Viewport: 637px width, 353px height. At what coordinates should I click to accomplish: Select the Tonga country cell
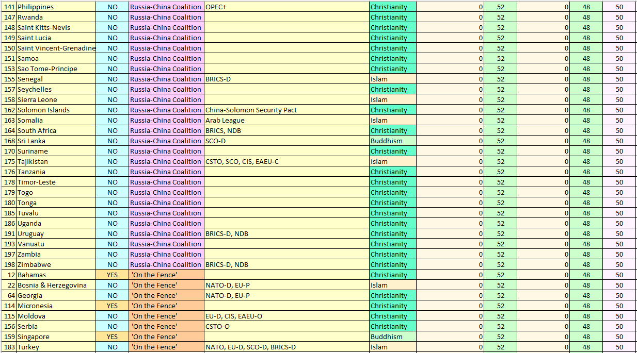[x=56, y=203]
